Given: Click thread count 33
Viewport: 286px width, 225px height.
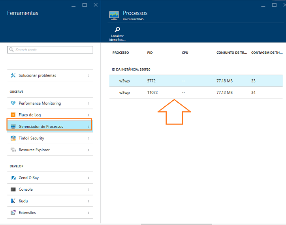Looking at the screenshot, I should 253,81.
